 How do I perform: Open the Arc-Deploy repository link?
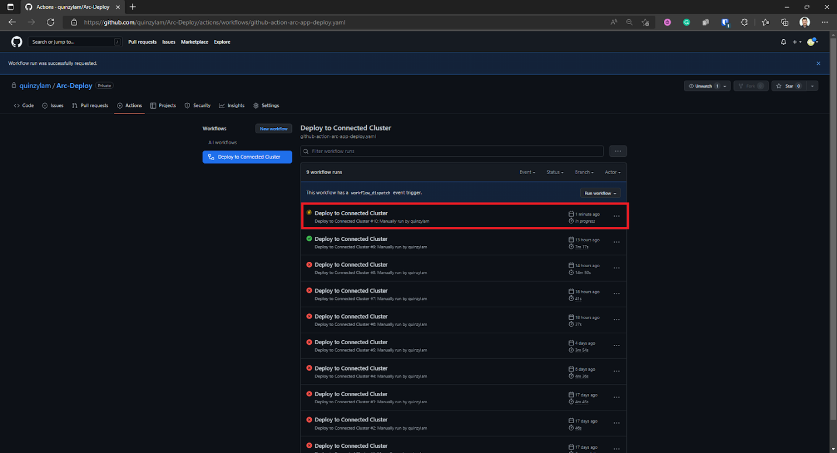click(x=74, y=85)
